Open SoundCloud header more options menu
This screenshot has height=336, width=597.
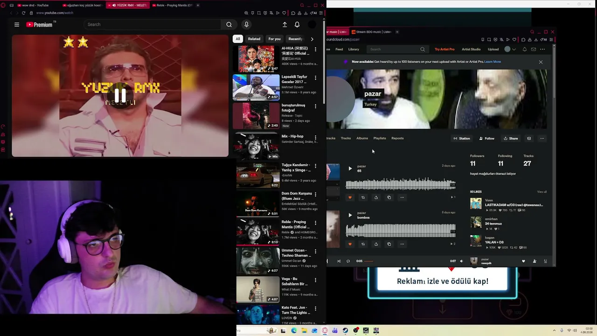pyautogui.click(x=542, y=49)
